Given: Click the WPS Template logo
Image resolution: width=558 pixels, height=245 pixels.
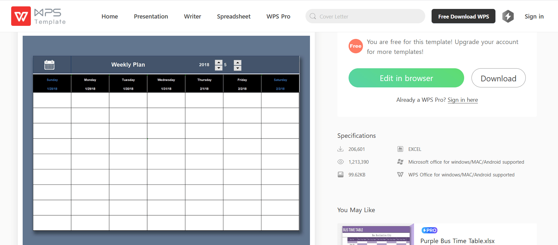Looking at the screenshot, I should point(38,16).
